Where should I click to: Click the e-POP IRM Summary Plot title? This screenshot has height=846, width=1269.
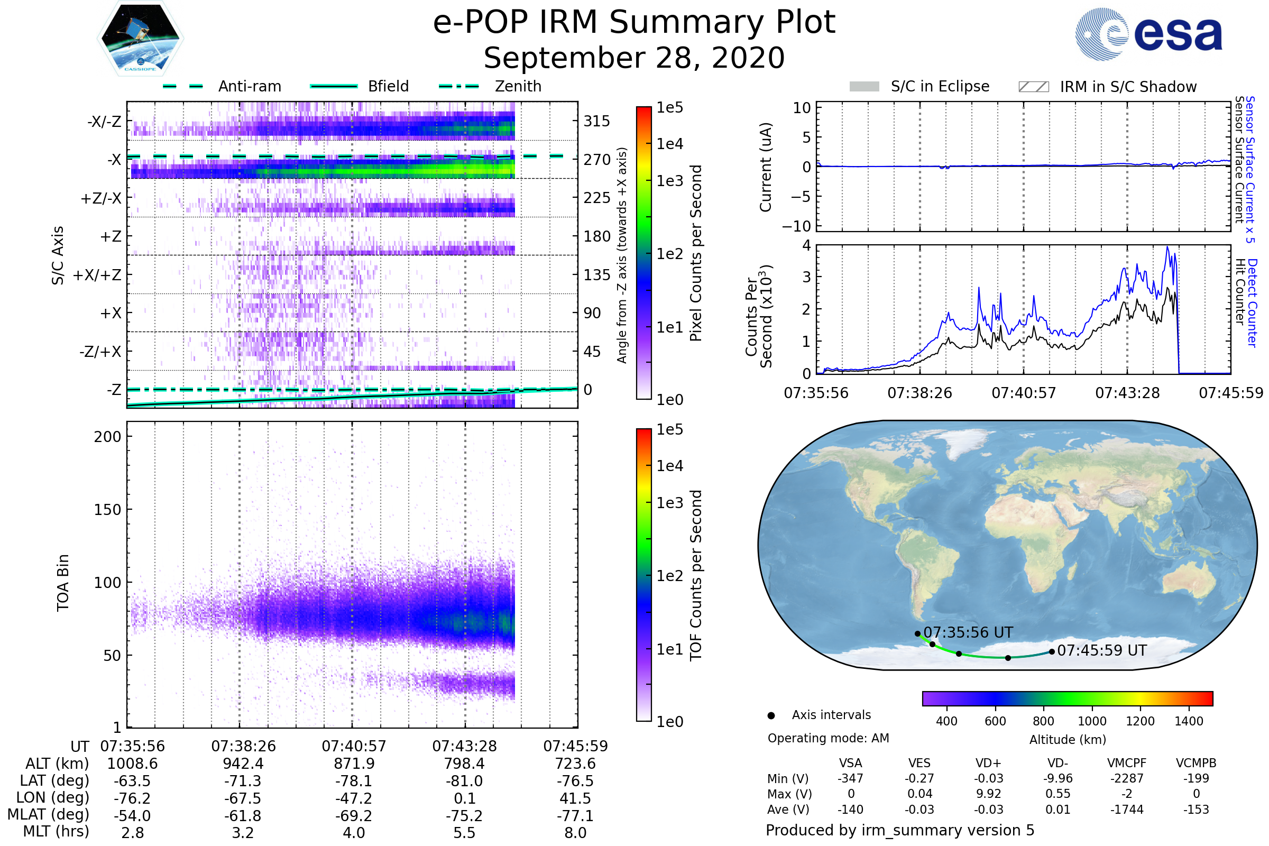pyautogui.click(x=634, y=23)
